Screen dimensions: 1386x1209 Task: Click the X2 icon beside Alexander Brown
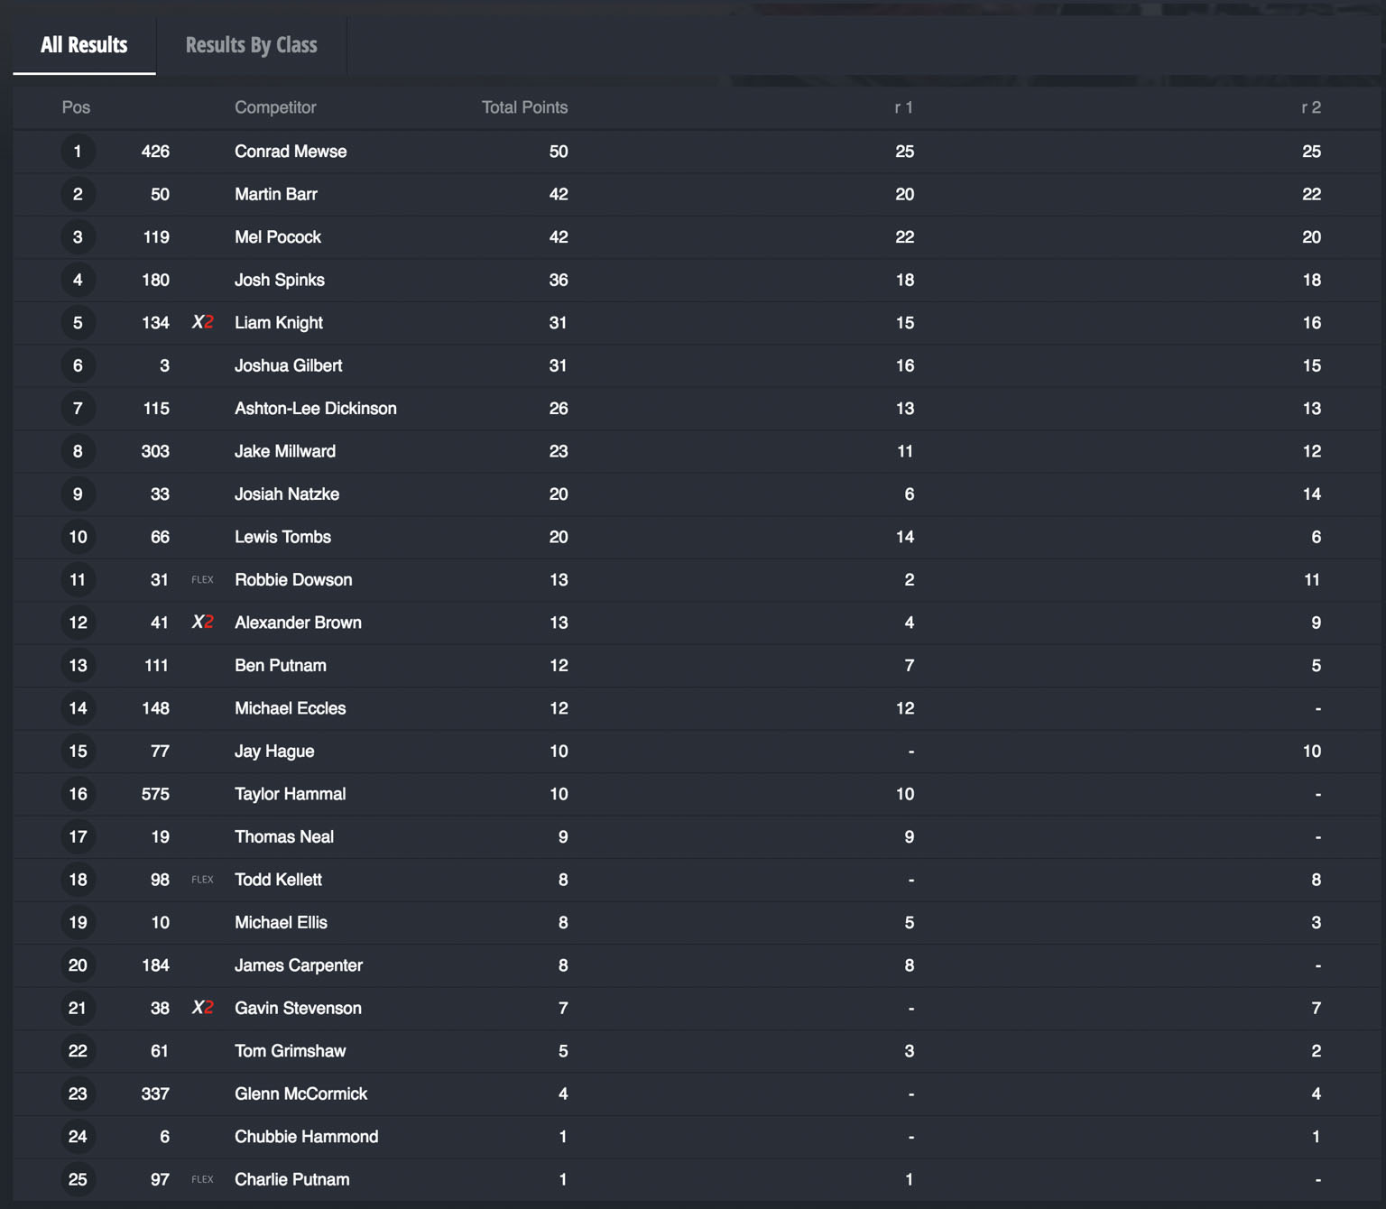click(203, 623)
